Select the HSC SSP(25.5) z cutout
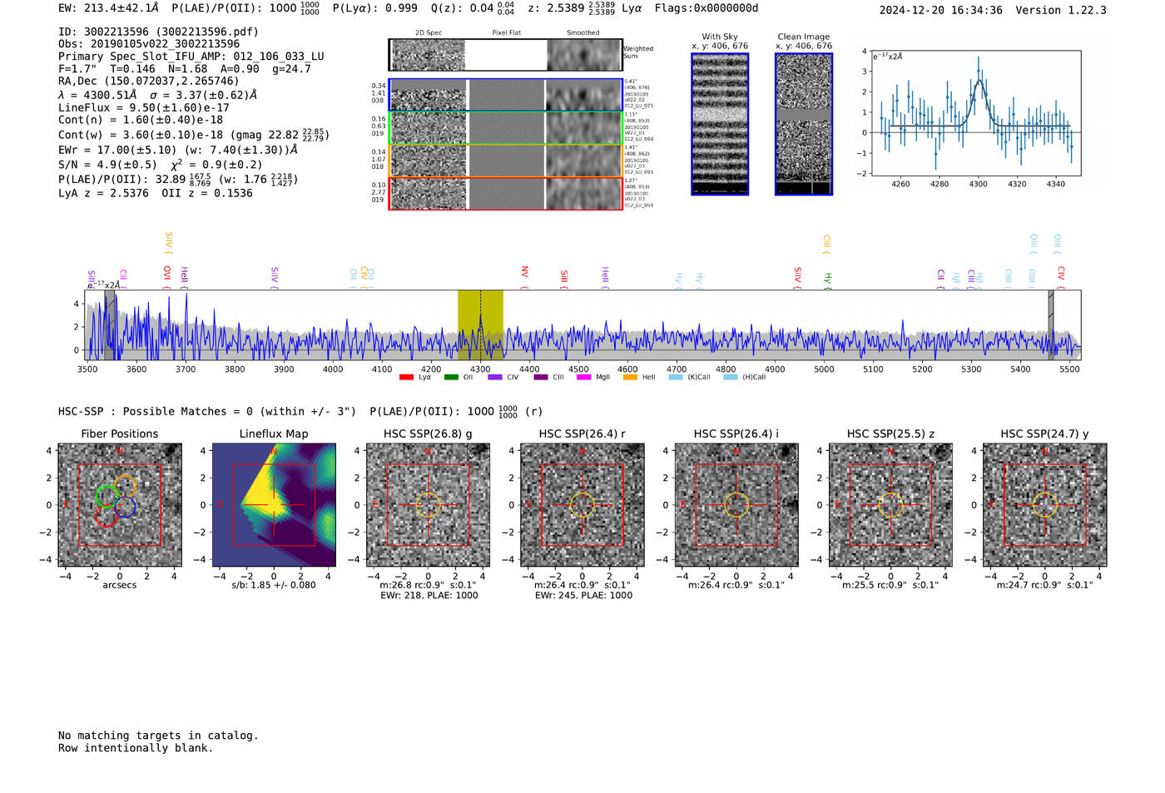1165x793 pixels. pos(890,505)
